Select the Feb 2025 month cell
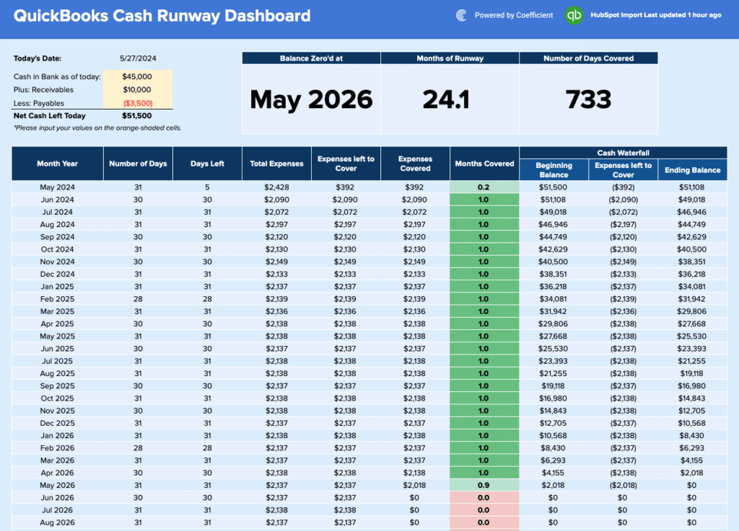This screenshot has width=739, height=531. [58, 299]
